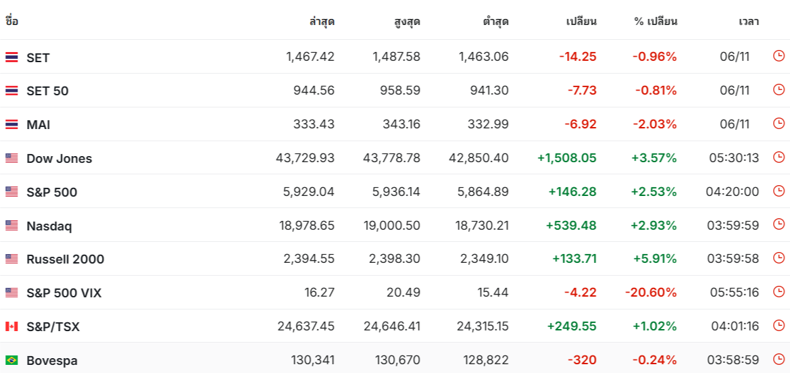Click the clock icon in Nasdaq row
Screen dimensions: 790x373
(x=779, y=224)
